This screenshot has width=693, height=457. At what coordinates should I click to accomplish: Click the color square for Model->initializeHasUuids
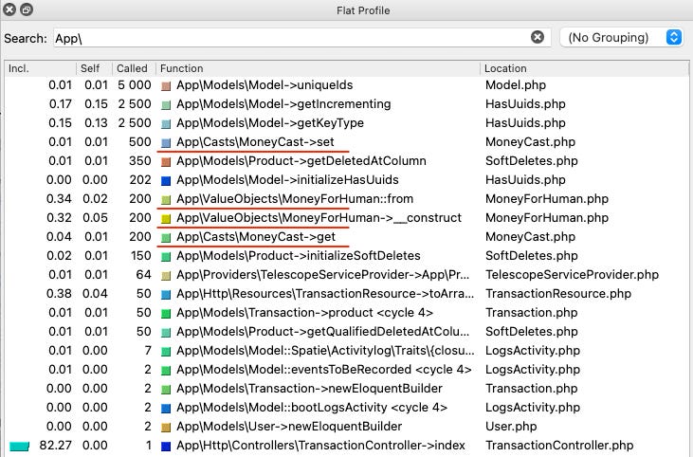point(166,180)
